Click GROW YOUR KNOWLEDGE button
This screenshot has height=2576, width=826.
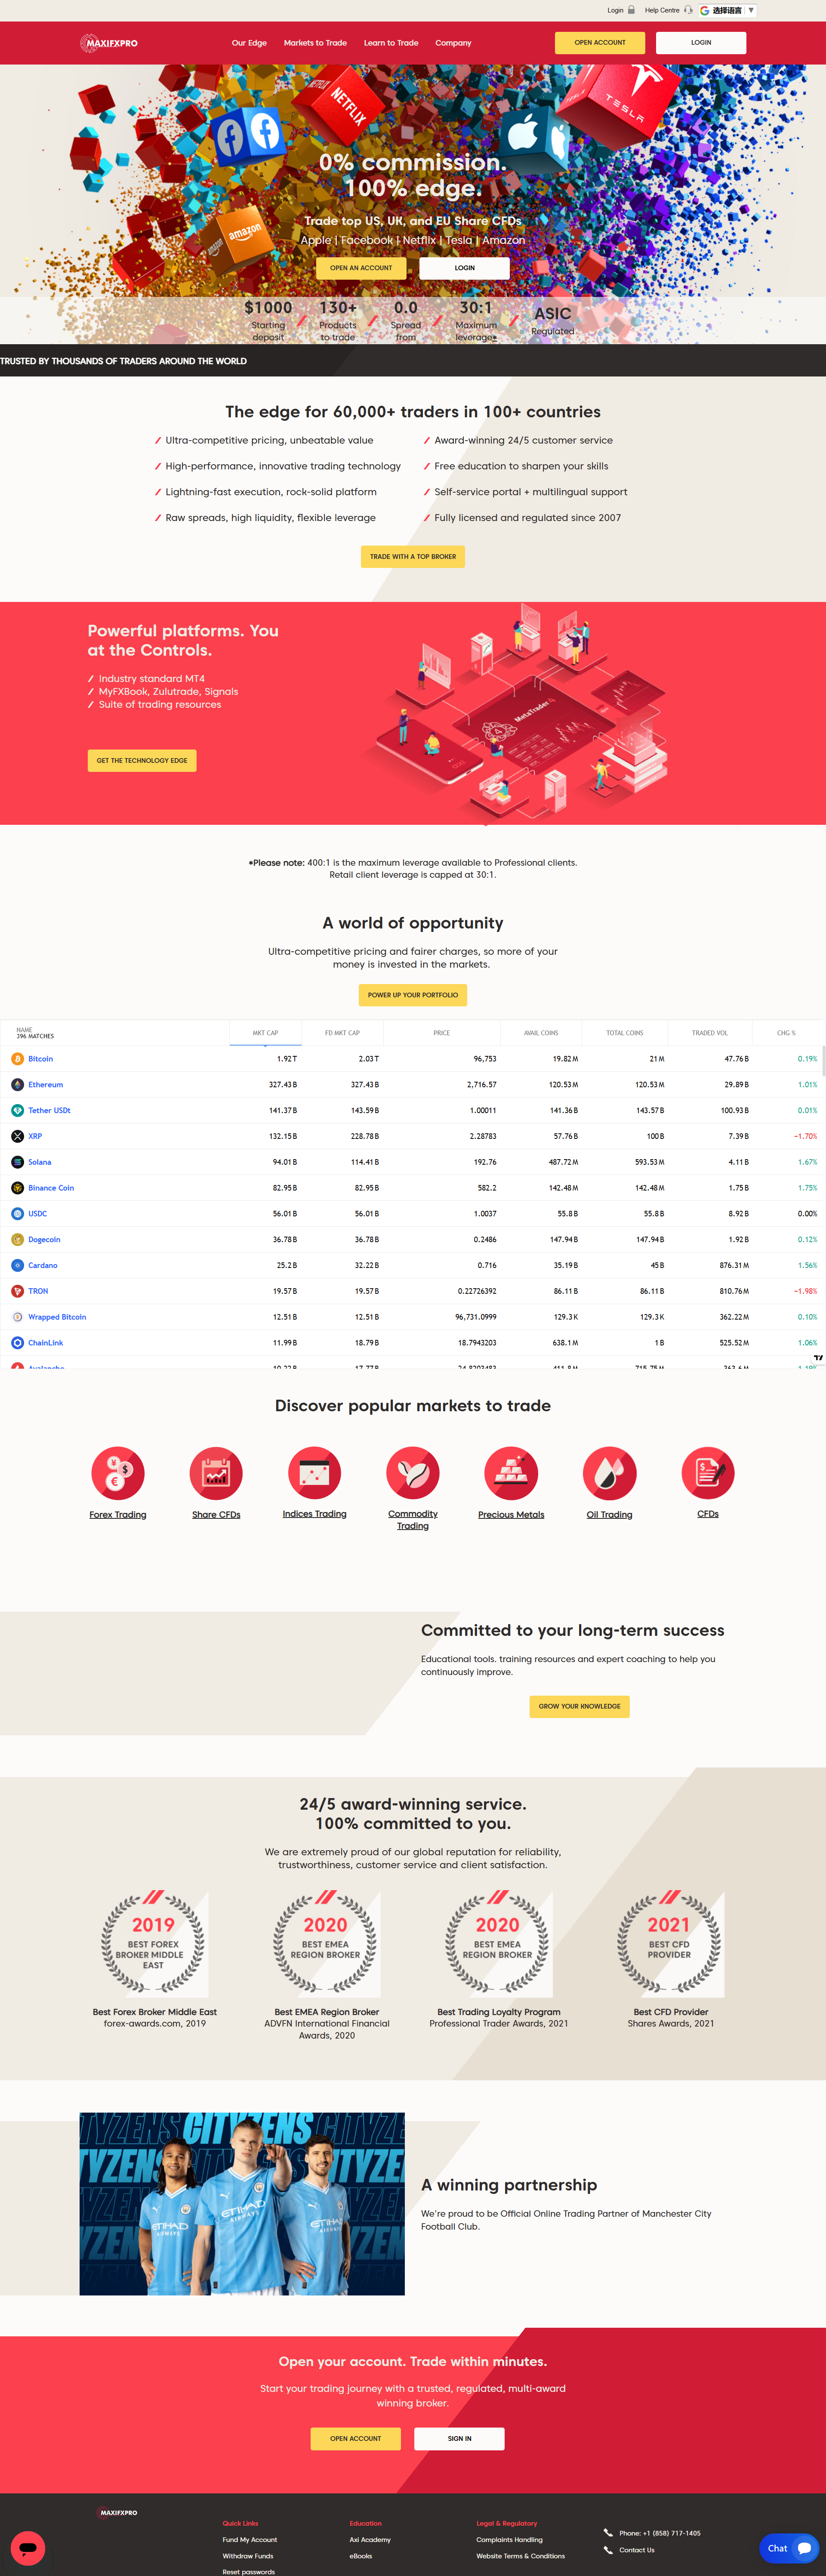point(579,1706)
